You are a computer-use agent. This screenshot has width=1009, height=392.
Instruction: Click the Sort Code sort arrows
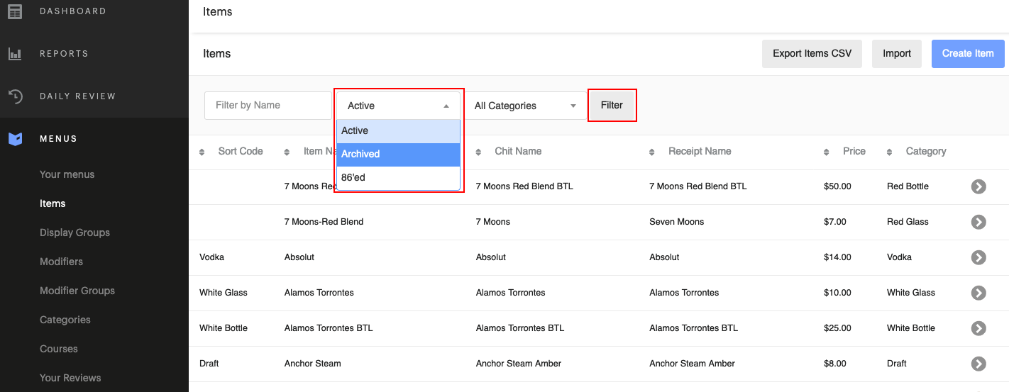coord(202,152)
